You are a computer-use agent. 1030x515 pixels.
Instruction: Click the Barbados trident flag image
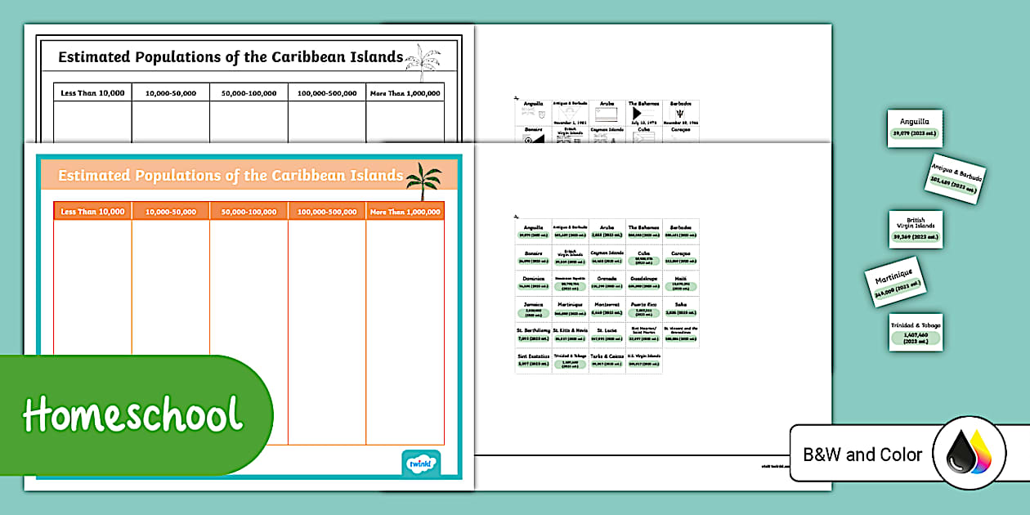(x=680, y=114)
